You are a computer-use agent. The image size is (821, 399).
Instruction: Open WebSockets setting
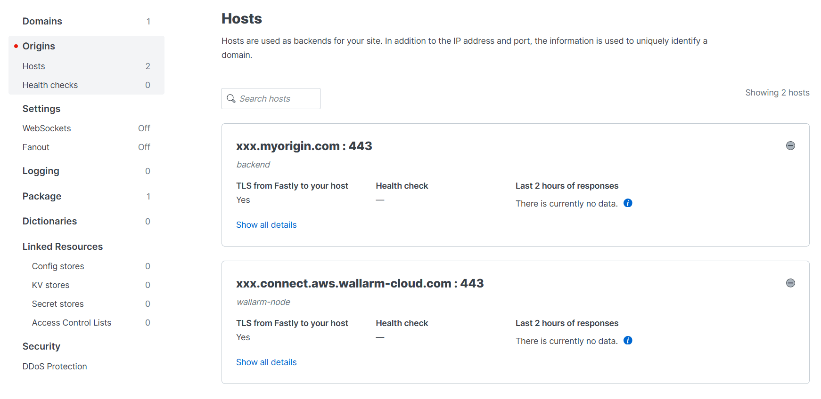[x=47, y=128]
